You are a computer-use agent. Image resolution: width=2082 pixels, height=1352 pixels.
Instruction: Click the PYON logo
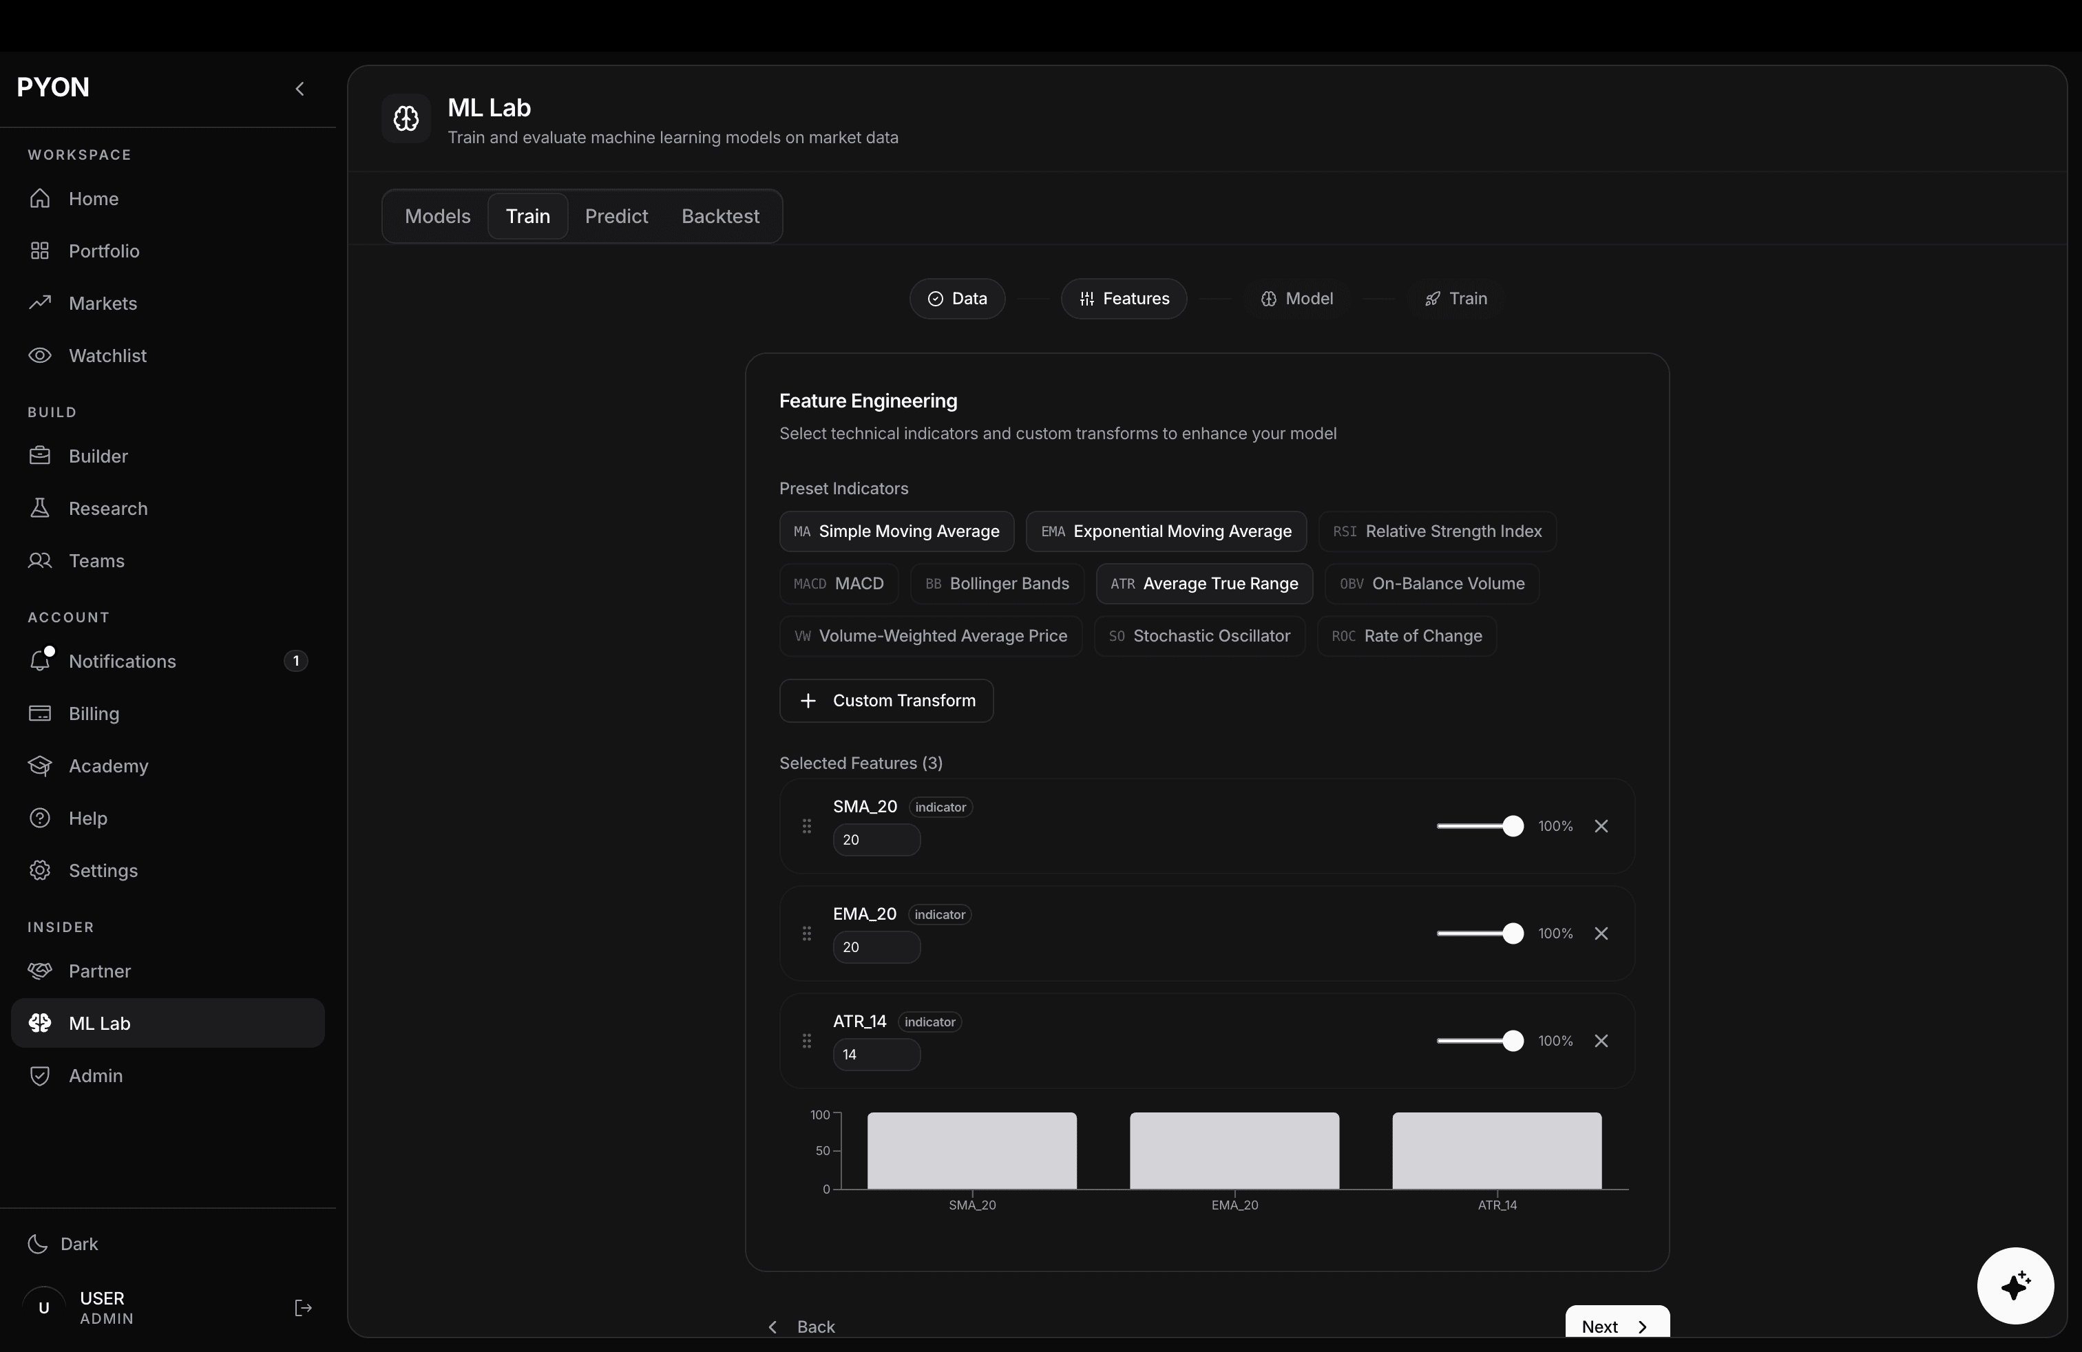[52, 87]
